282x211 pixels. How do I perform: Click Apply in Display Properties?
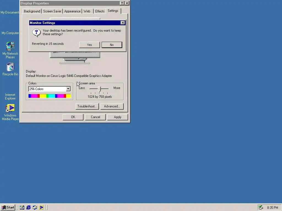tap(118, 117)
